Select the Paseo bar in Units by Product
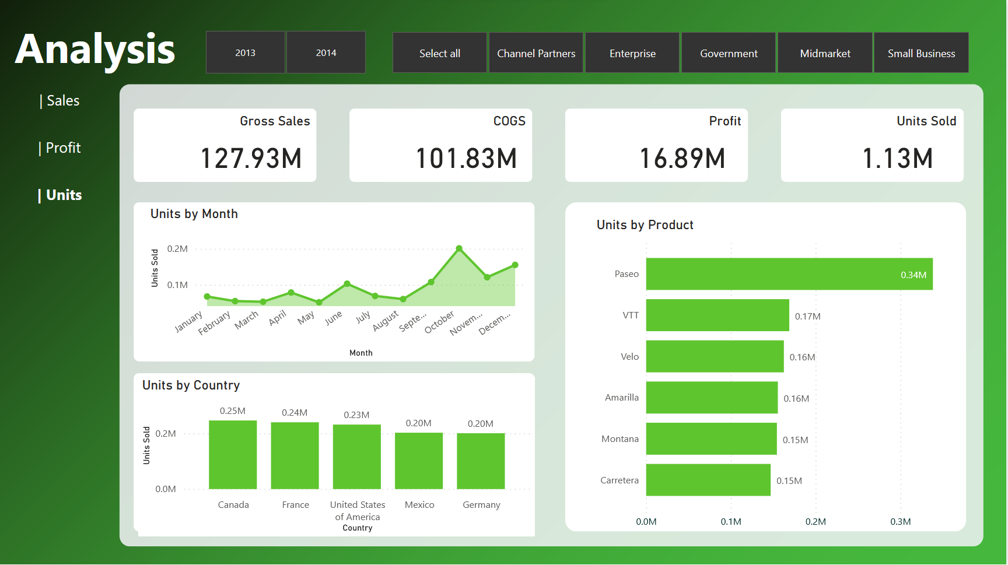1008x565 pixels. pyautogui.click(x=787, y=274)
